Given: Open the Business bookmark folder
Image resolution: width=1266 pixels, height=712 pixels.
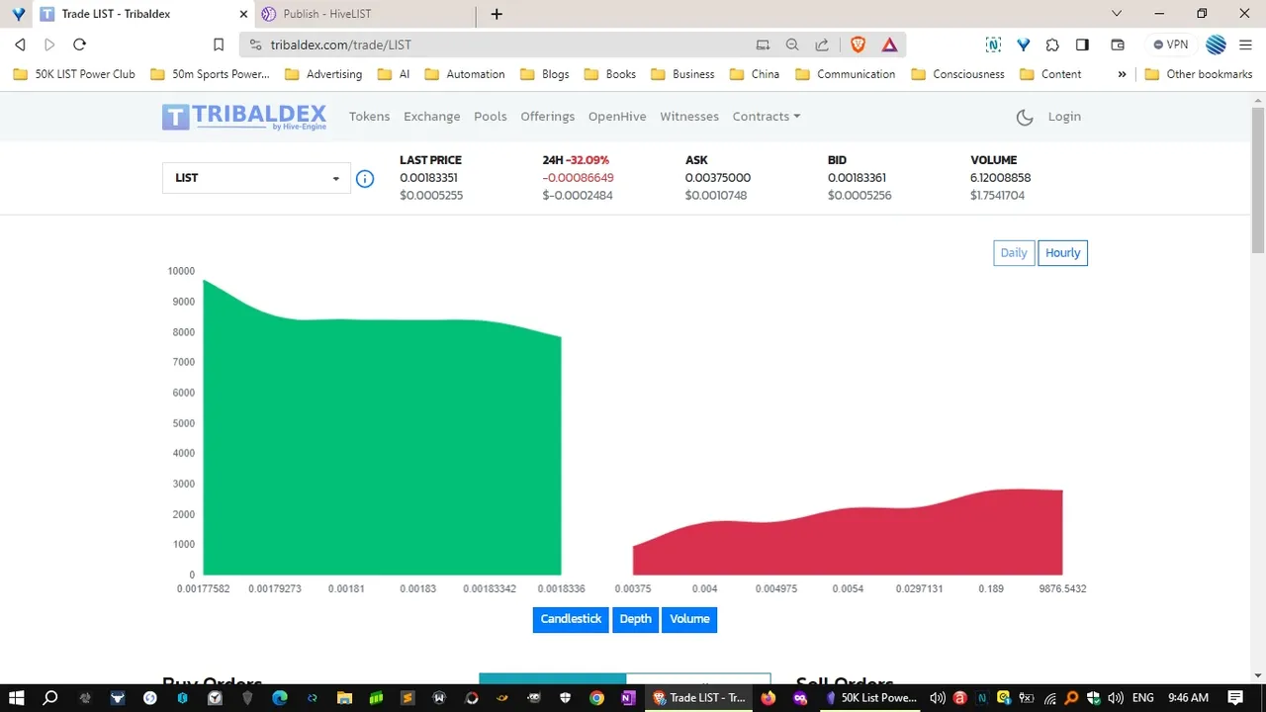Looking at the screenshot, I should pyautogui.click(x=683, y=74).
